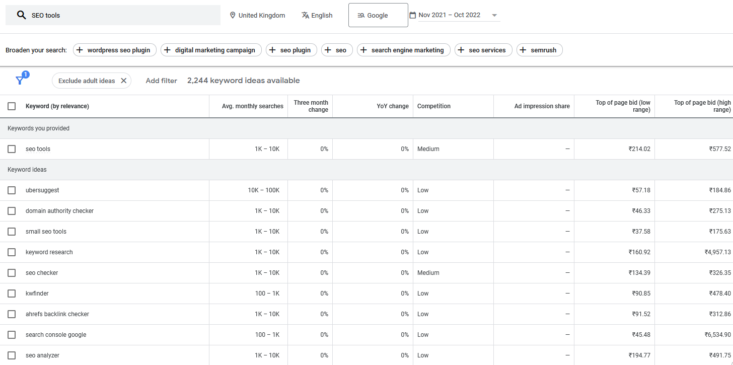Sort by Avg. monthly searches column

point(252,106)
